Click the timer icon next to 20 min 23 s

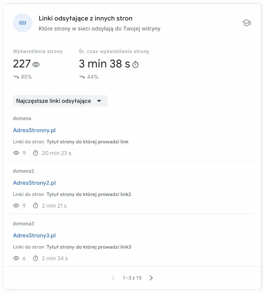tap(35, 153)
